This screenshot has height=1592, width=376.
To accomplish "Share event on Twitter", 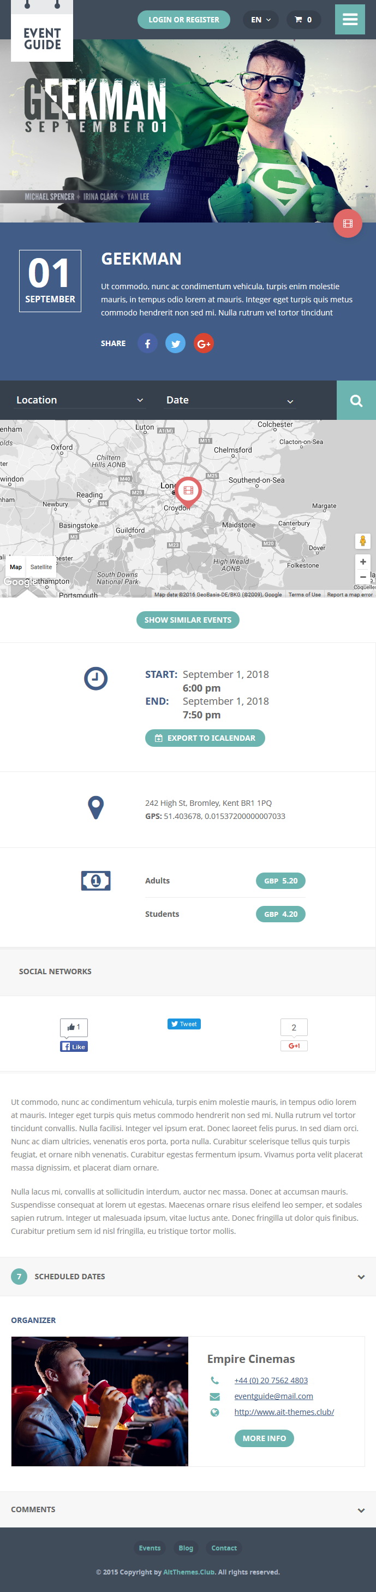I will coord(176,344).
